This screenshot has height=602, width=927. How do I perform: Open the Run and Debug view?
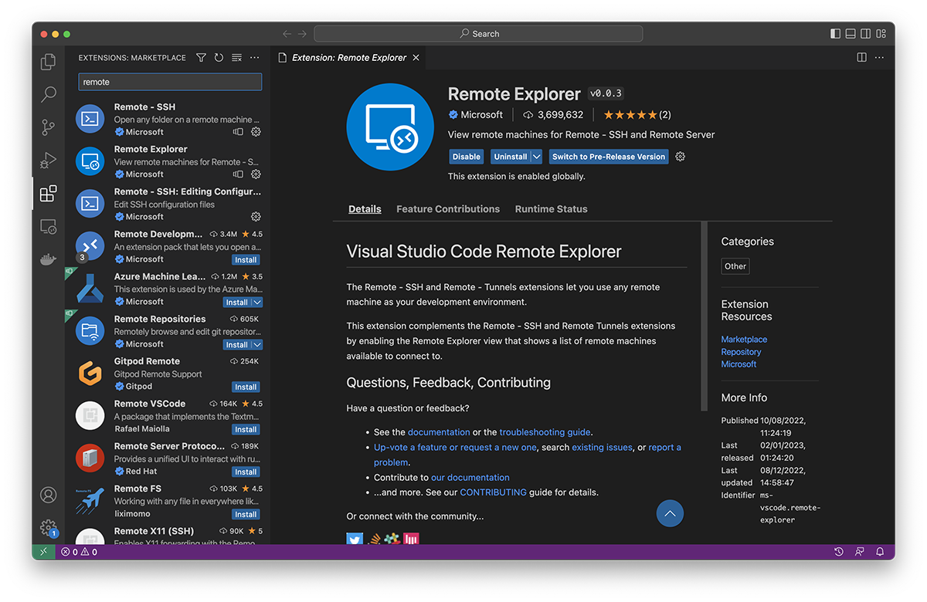coord(49,161)
